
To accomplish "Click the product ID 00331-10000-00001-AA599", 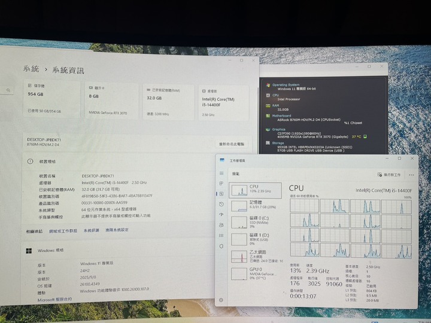I will [104, 203].
